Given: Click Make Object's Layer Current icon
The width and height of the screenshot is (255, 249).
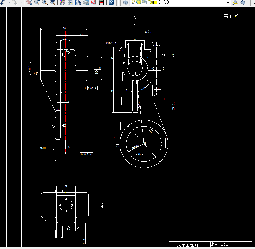Looking at the screenshot, I should tap(235, 2).
